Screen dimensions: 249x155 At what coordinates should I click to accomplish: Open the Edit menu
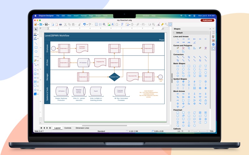coord(63,16)
